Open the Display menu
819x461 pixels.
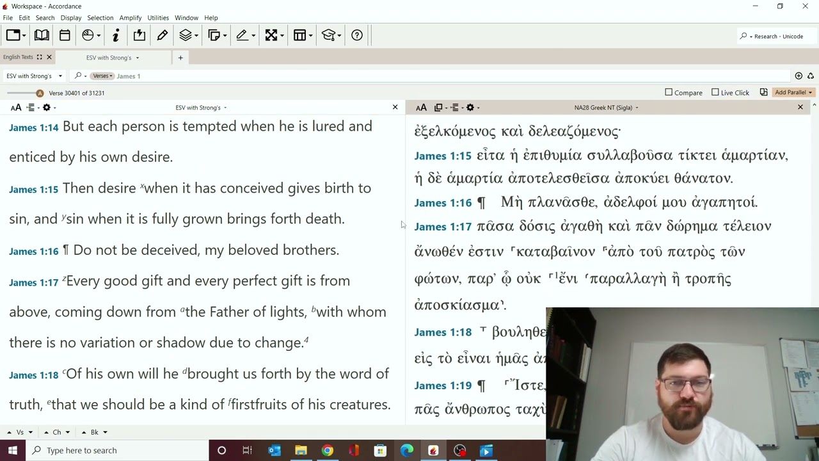point(71,17)
